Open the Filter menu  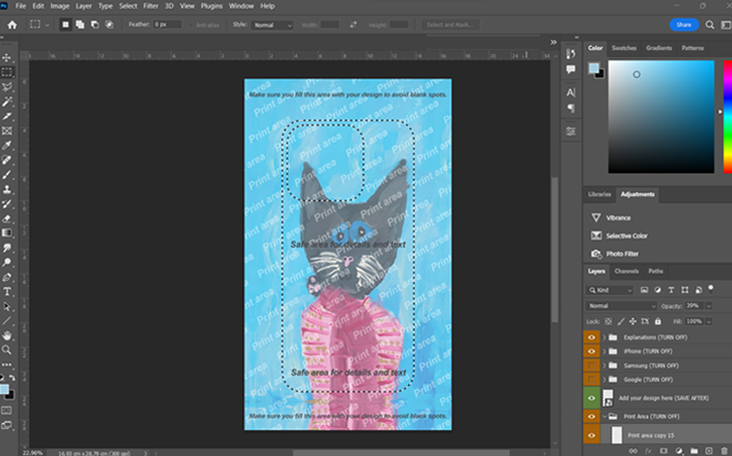(151, 5)
